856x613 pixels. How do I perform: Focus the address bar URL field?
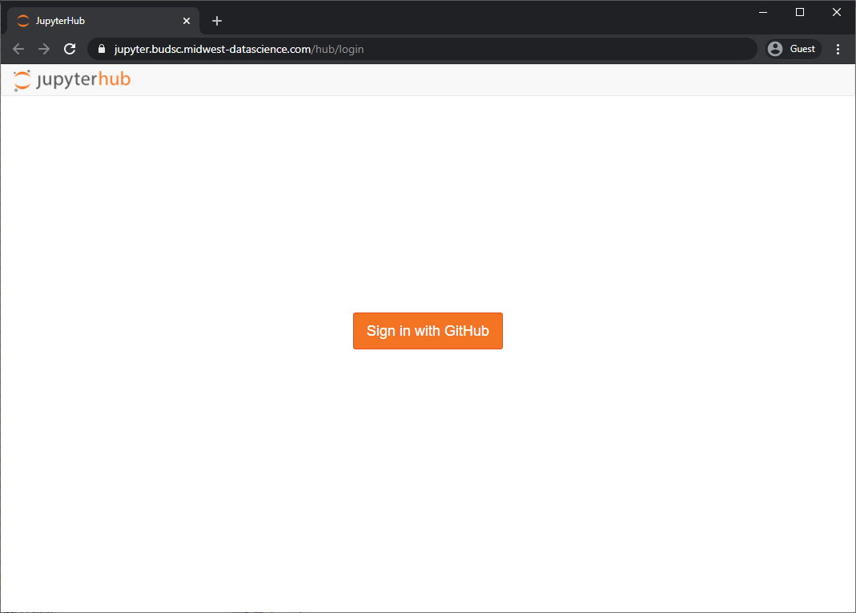point(422,49)
